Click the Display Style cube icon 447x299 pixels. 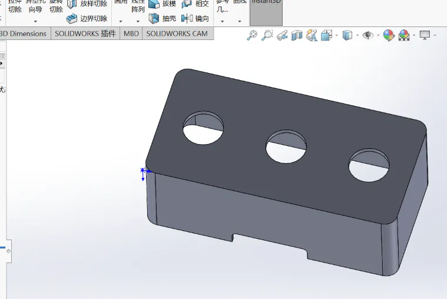(x=347, y=35)
